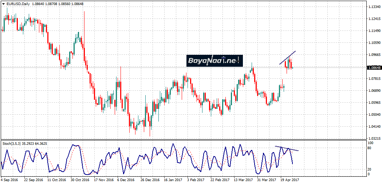Click the 13 Mar 2017 date label

click(x=243, y=180)
